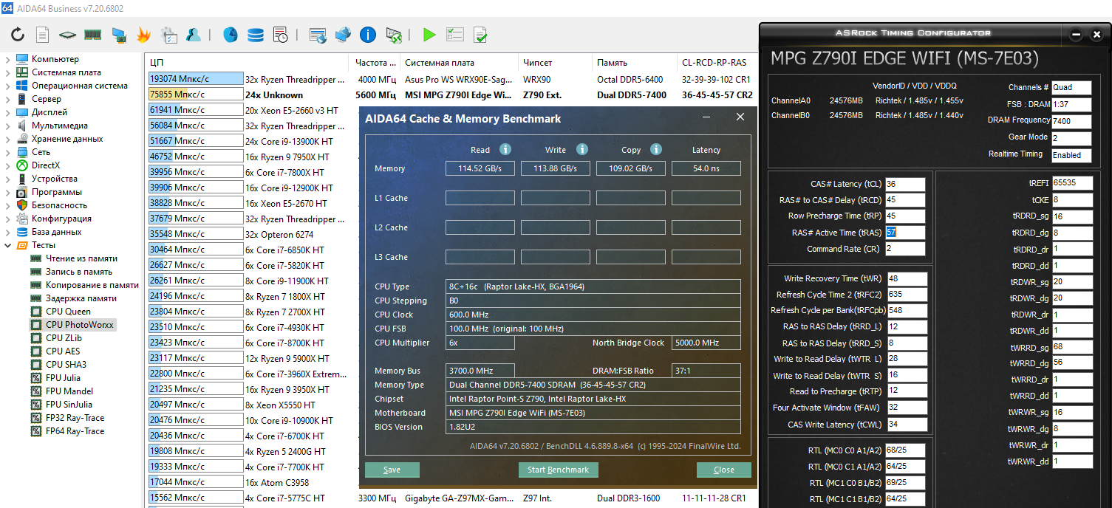Click the Write Recovery Time (tWR) field
The height and width of the screenshot is (508, 1112).
[x=907, y=279]
